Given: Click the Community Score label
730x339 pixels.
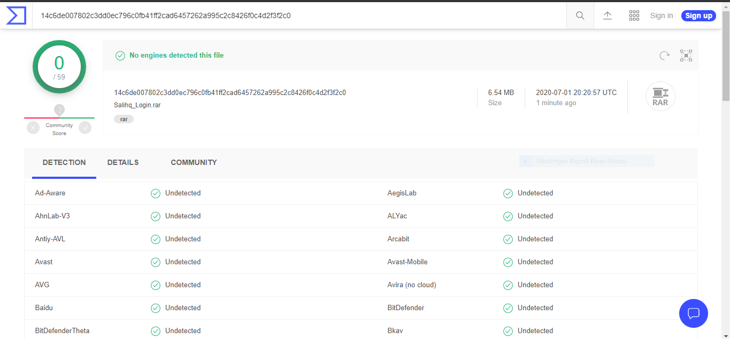Looking at the screenshot, I should click(59, 129).
